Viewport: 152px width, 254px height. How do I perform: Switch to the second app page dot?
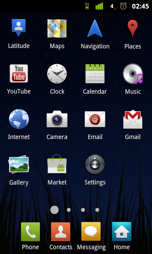point(69,210)
